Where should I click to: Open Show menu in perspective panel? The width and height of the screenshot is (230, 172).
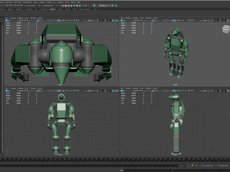coord(142,18)
